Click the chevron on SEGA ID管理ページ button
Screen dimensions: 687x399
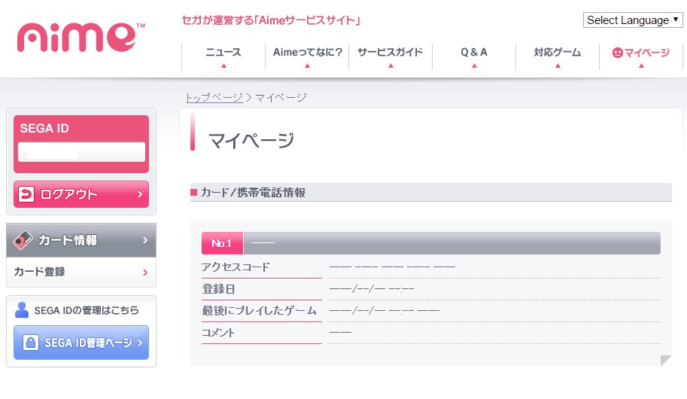[x=140, y=343]
